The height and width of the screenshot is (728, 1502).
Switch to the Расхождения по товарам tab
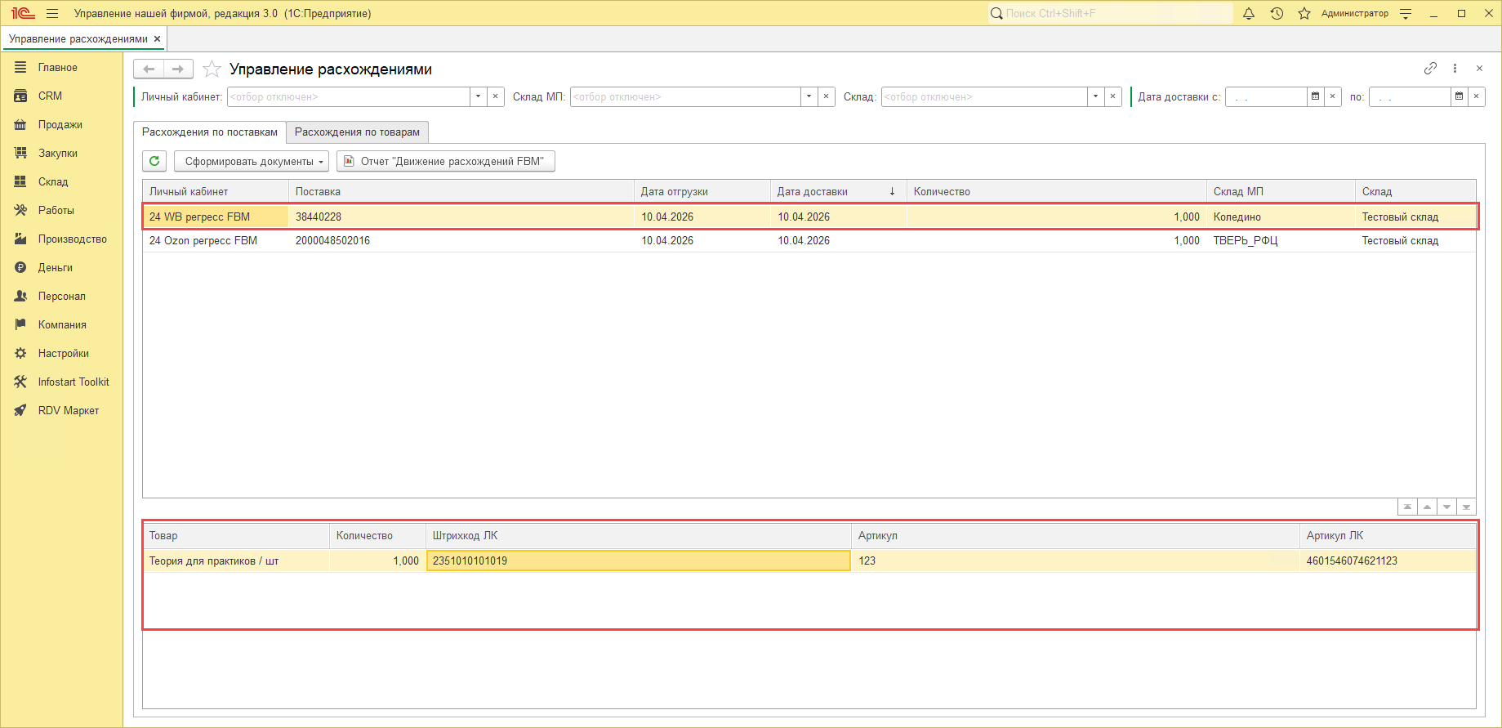(x=357, y=132)
